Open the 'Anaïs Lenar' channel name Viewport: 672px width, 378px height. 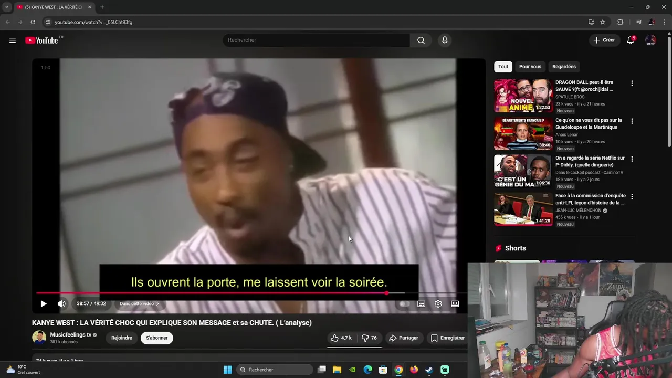point(566,135)
